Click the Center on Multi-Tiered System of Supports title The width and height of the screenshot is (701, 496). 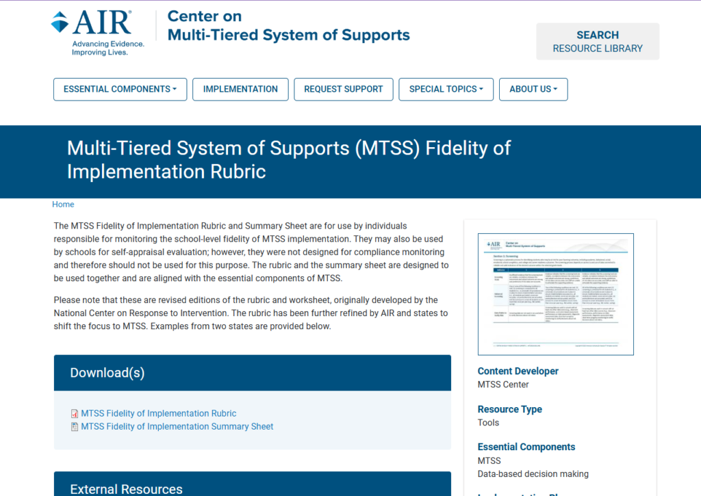288,26
